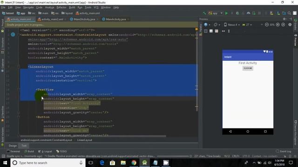Open the Build menu
The image size is (298, 167).
pyautogui.click(x=72, y=7)
